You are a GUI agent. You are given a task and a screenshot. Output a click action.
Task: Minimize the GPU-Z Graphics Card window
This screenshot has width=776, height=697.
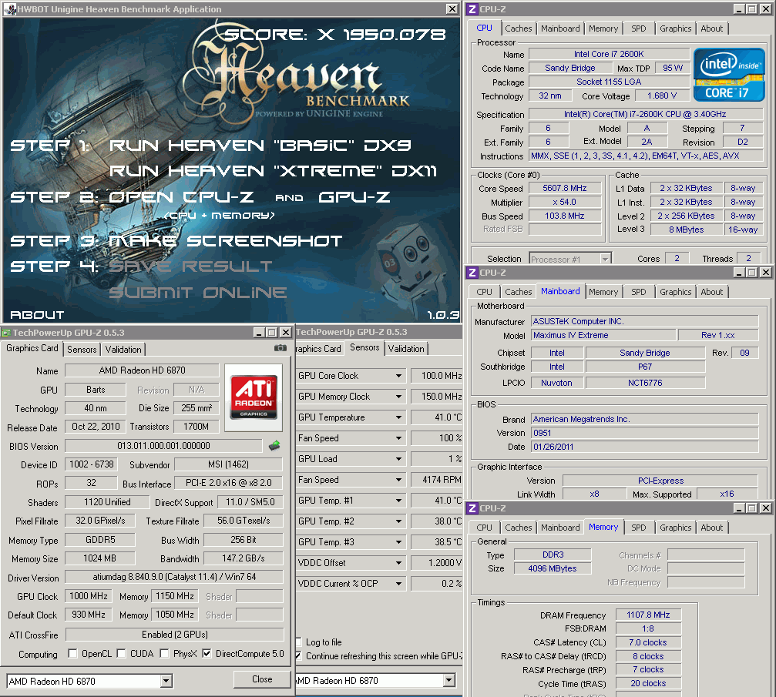click(259, 333)
